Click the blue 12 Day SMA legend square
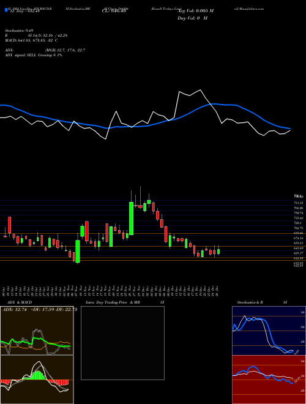This screenshot has height=404, width=306. tap(6, 10)
